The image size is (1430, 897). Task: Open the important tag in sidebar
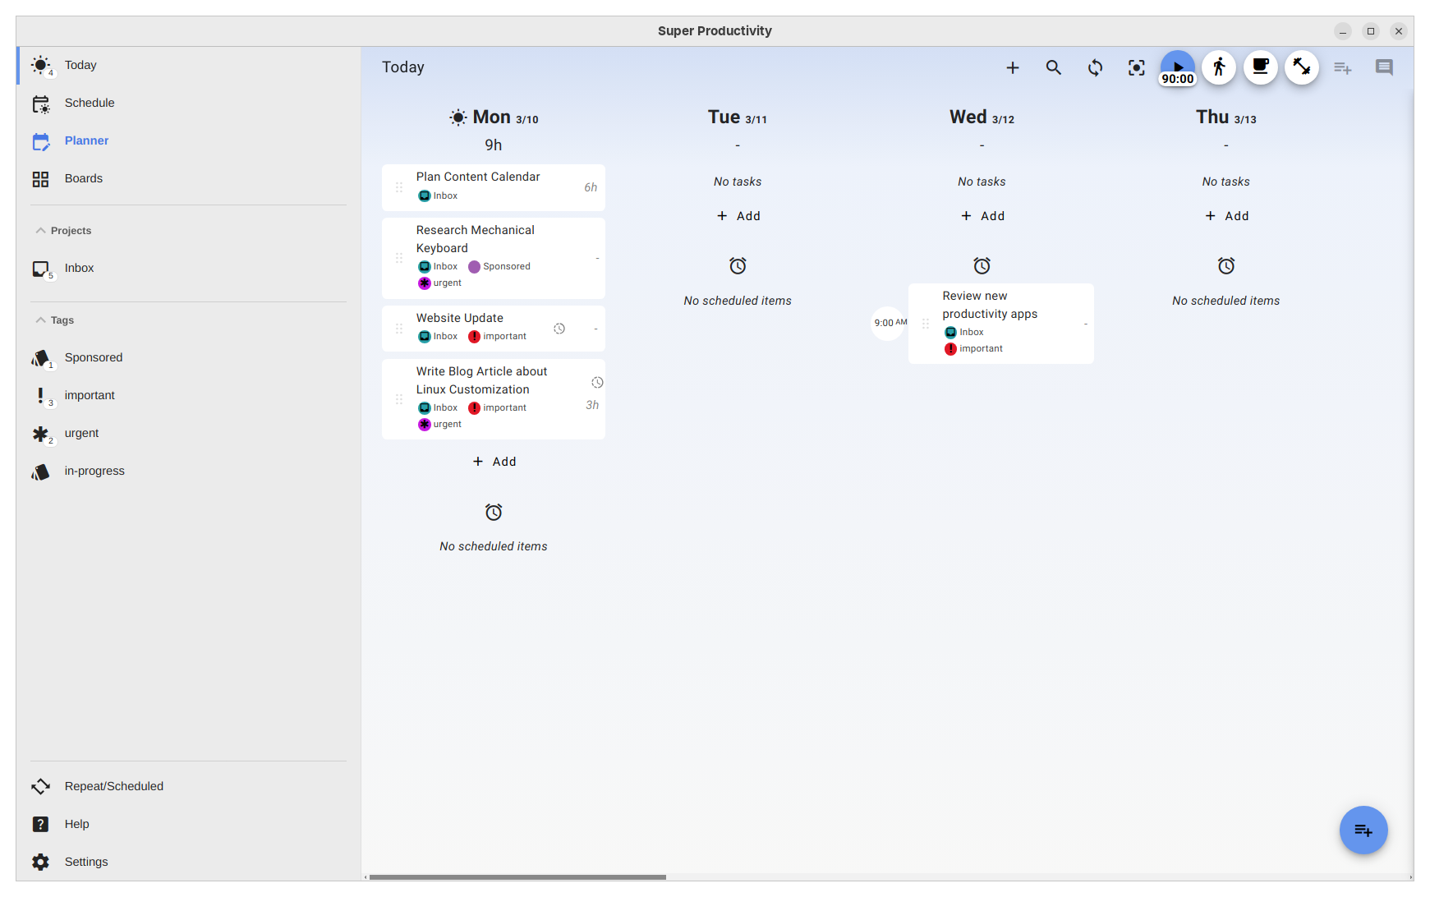click(x=188, y=395)
